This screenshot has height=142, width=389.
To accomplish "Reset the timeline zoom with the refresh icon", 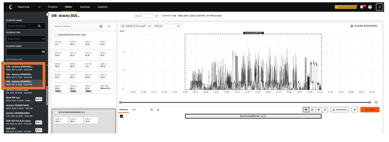I will click(x=376, y=102).
